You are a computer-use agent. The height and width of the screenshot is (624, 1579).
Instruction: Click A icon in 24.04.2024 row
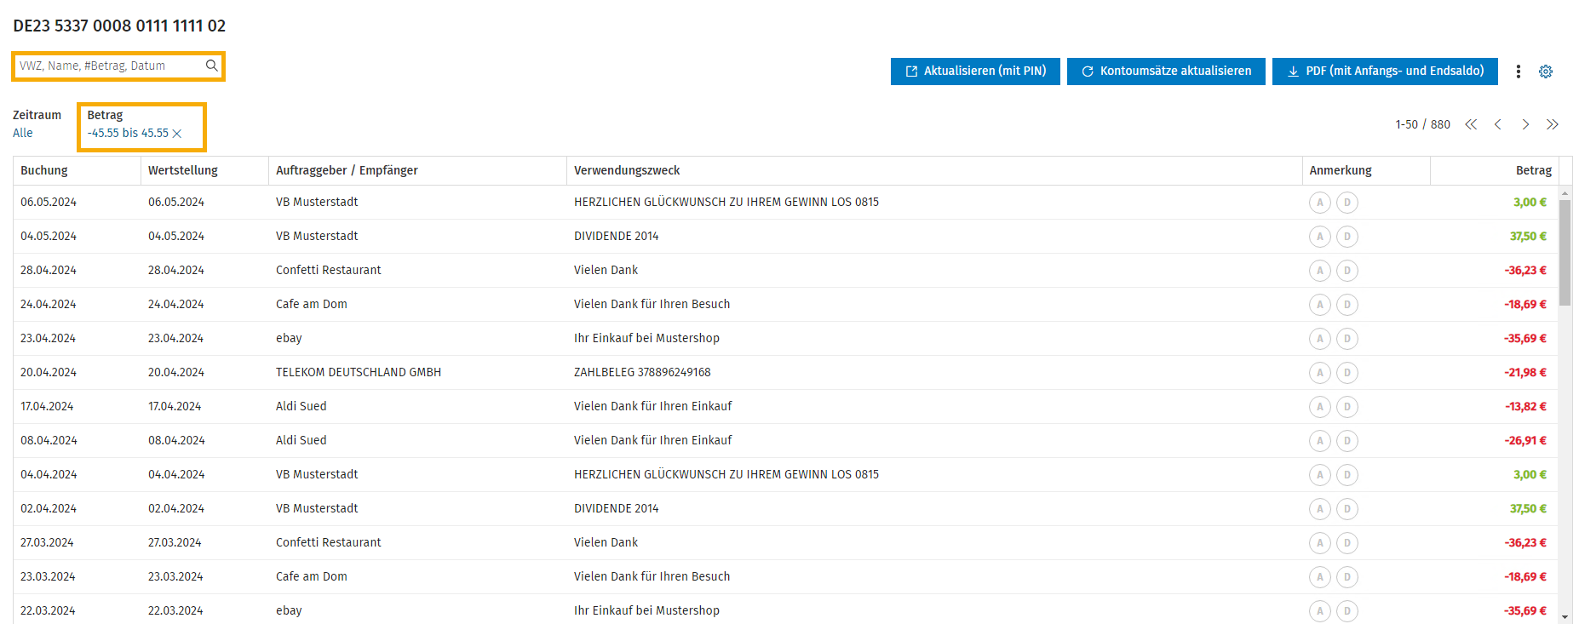(1320, 305)
